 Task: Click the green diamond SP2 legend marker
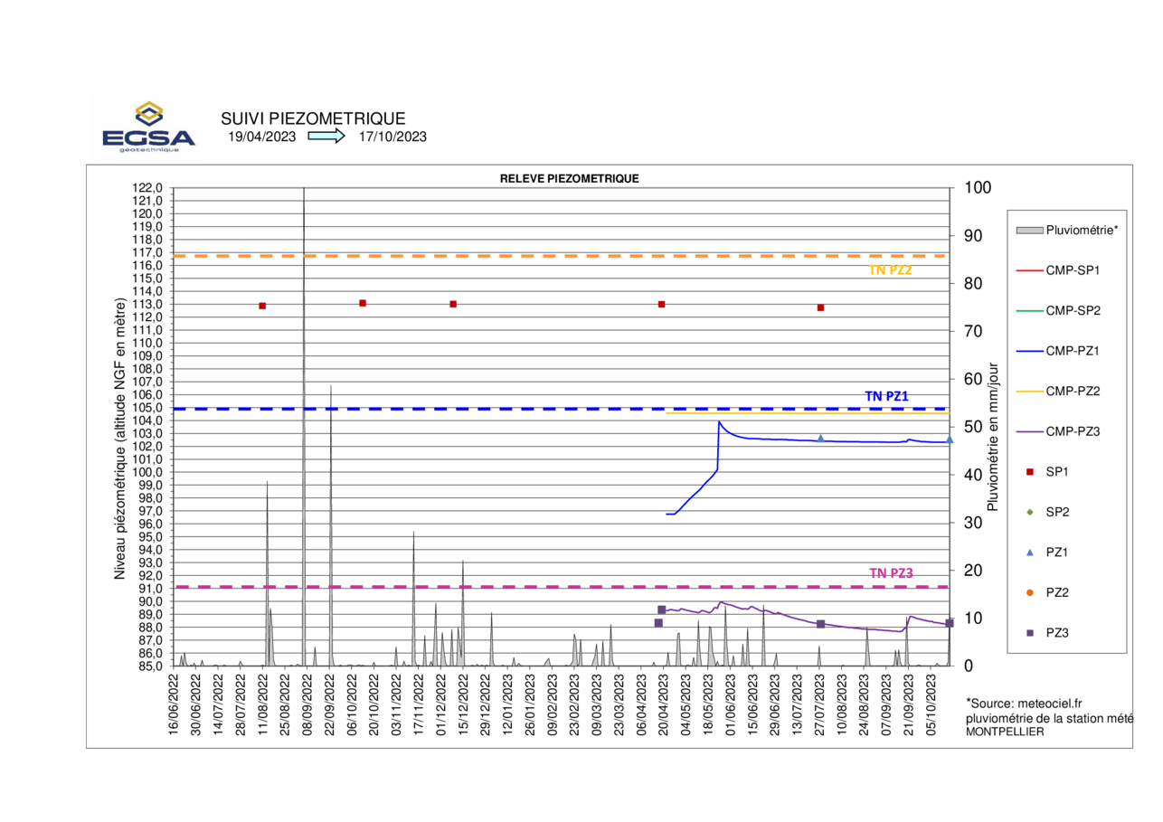1028,512
